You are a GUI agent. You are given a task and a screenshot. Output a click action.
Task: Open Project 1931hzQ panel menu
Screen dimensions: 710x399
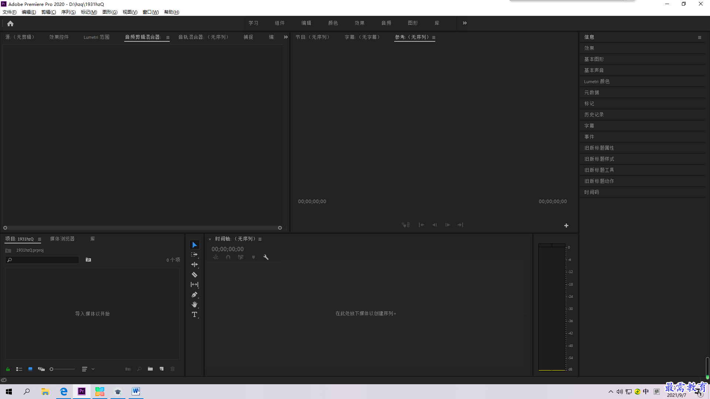click(x=40, y=239)
